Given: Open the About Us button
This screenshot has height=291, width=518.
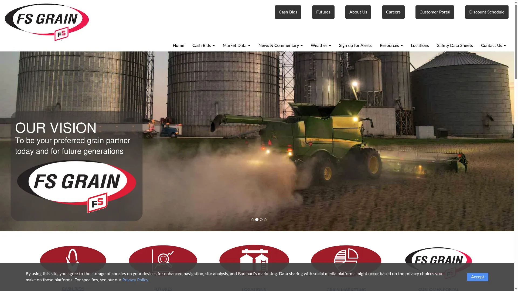Looking at the screenshot, I should 358,12.
